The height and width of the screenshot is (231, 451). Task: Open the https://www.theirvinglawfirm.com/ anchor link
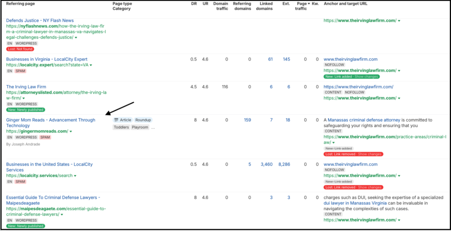click(x=359, y=87)
